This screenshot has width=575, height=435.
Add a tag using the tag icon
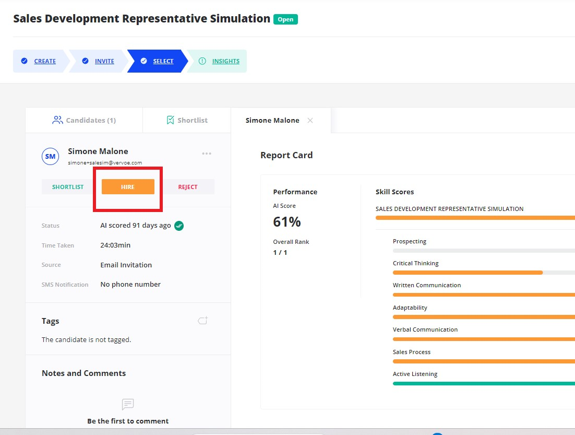click(203, 321)
